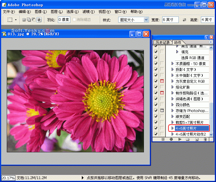
Task: Toggle the checkmark for 四分颜色
Action: click(156, 105)
